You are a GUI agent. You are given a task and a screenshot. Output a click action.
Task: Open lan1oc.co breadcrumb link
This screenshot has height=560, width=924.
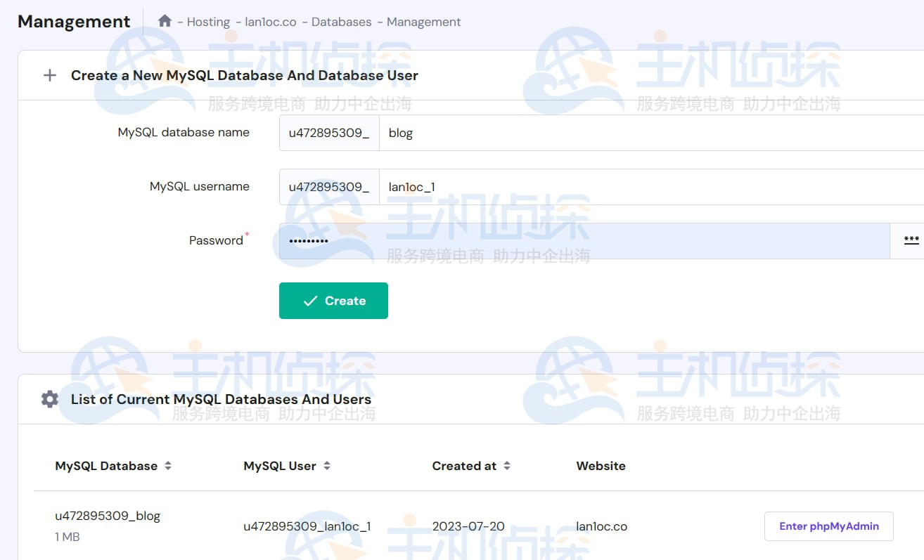271,22
